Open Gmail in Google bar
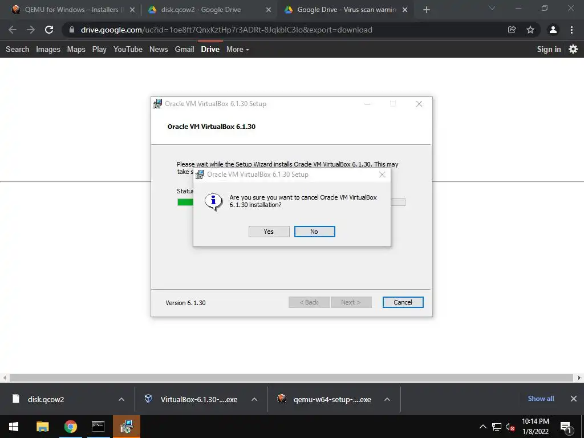The height and width of the screenshot is (438, 584). click(x=185, y=49)
